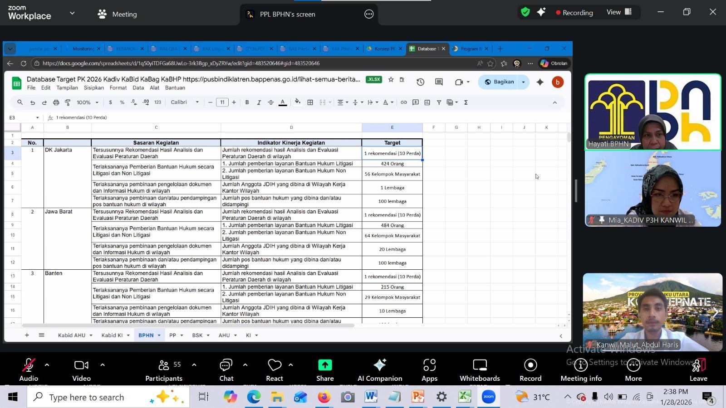Expand Zoom Workplace dropdown arrow

[x=72, y=13]
